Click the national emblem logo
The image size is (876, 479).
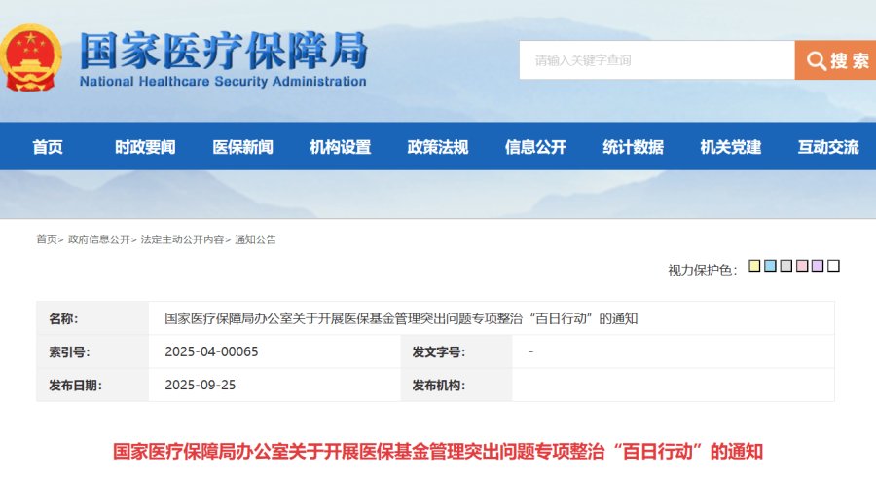tap(32, 58)
